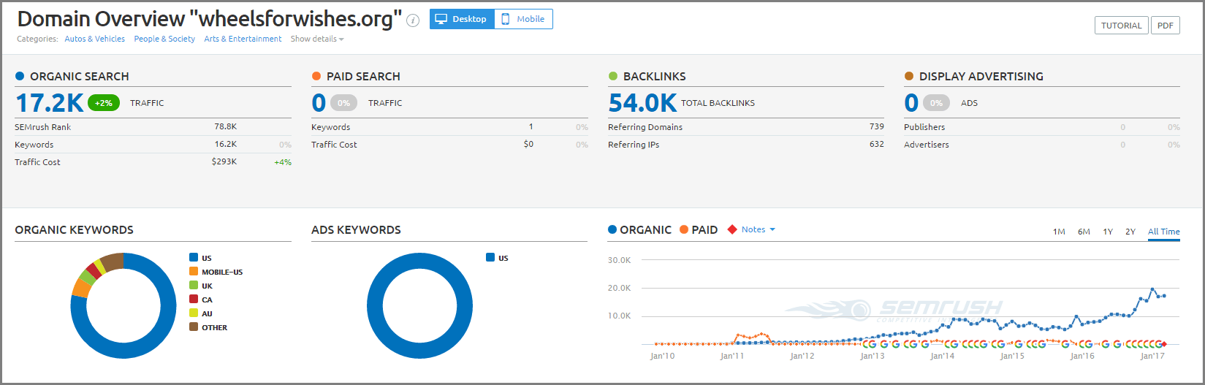Click the CA red legend swatch
The width and height of the screenshot is (1205, 385).
tap(194, 299)
